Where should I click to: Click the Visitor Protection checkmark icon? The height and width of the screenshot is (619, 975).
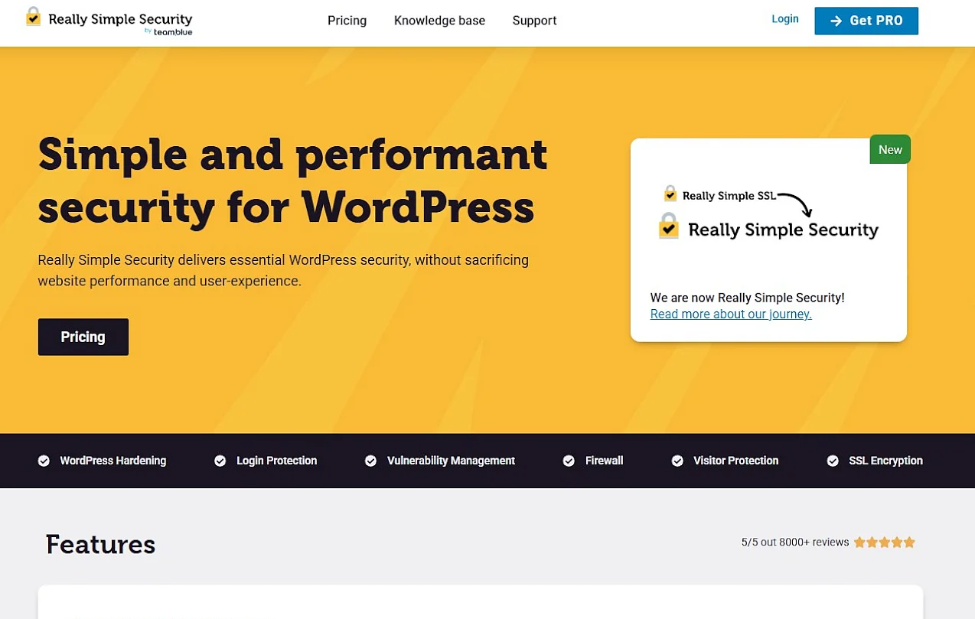click(677, 461)
